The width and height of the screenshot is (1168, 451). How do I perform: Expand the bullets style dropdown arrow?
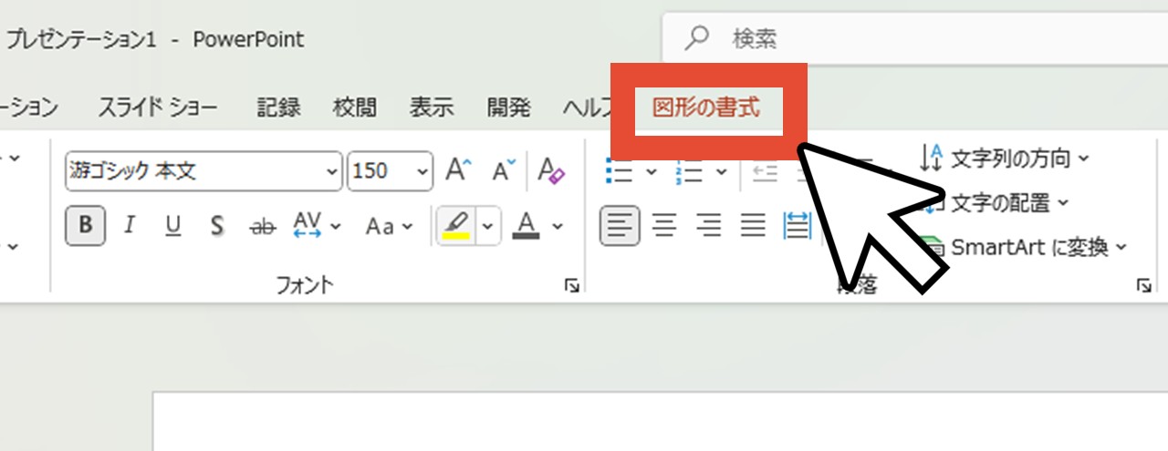pyautogui.click(x=651, y=170)
